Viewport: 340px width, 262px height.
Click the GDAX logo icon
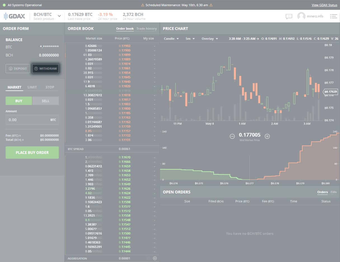14,16
